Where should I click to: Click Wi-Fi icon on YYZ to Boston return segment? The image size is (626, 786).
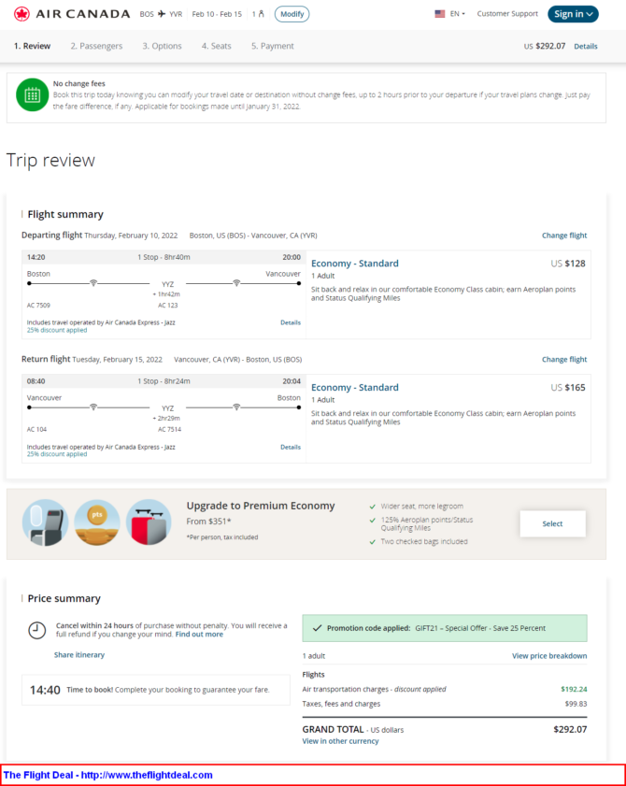point(236,407)
